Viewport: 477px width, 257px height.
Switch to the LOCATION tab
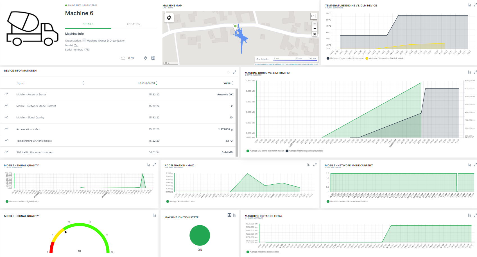click(x=134, y=24)
